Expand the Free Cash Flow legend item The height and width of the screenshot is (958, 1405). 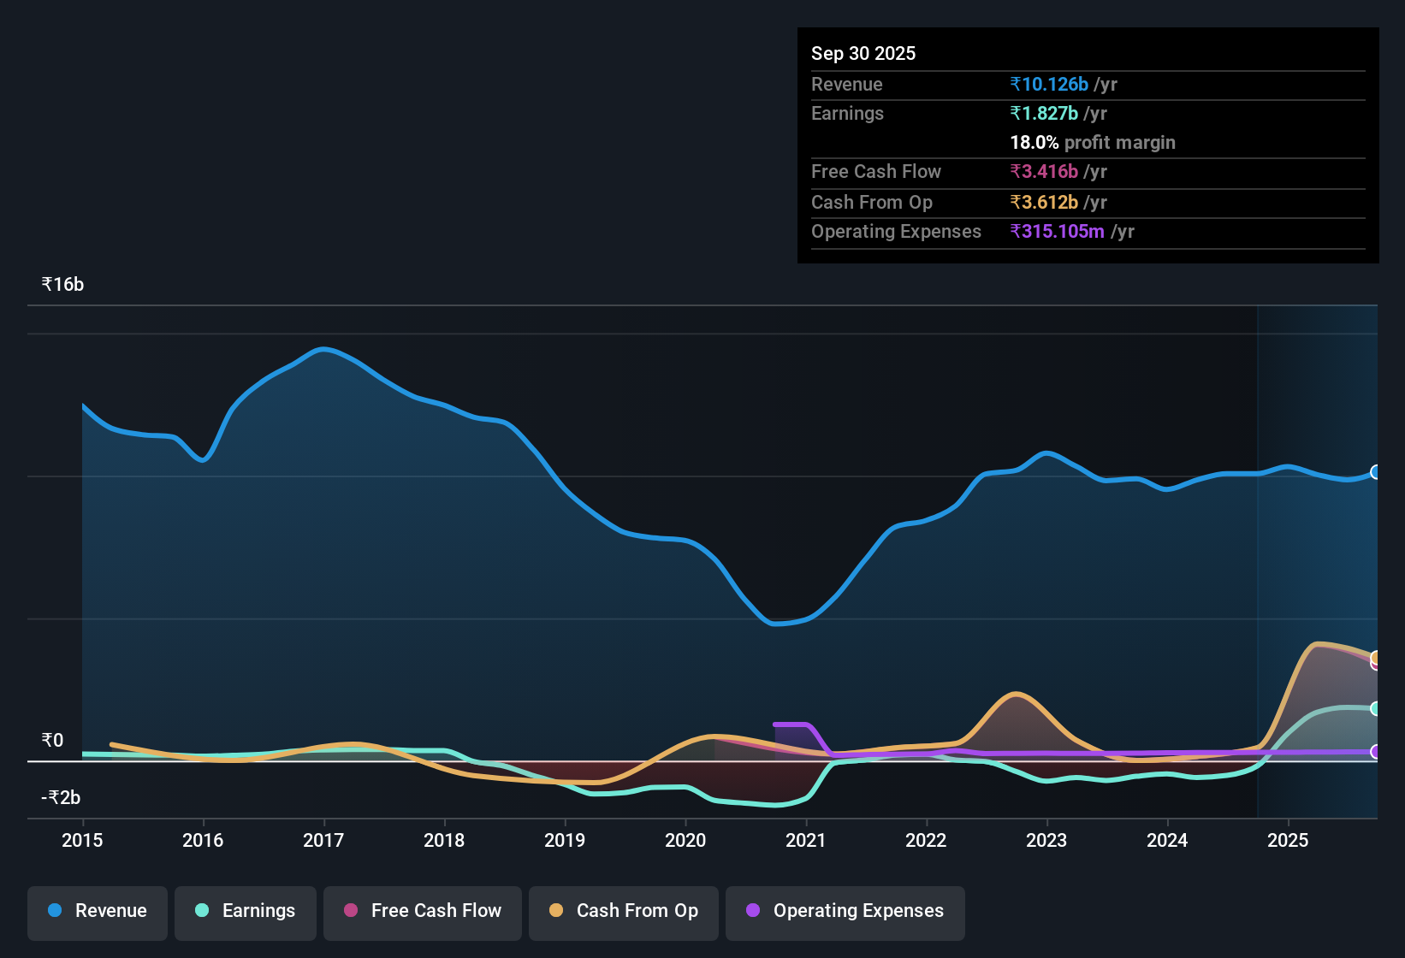tap(422, 911)
